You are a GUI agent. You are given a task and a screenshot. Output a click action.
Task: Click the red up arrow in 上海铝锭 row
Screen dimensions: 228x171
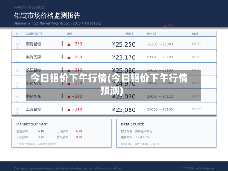[69, 109]
